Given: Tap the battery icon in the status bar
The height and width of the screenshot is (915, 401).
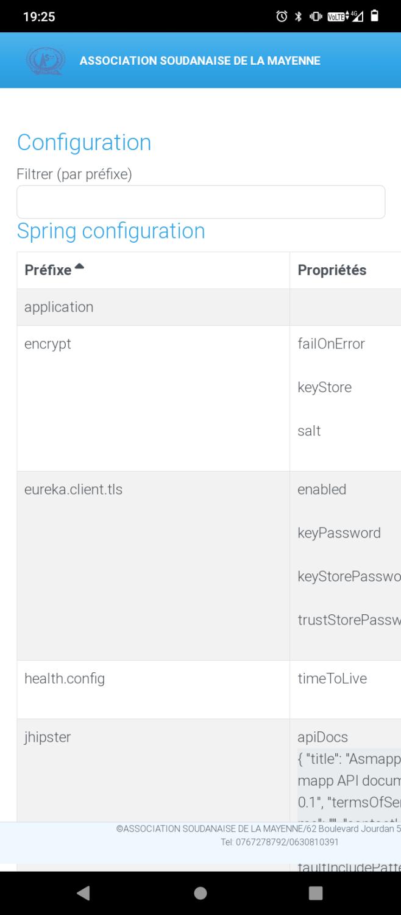Looking at the screenshot, I should click(x=374, y=15).
